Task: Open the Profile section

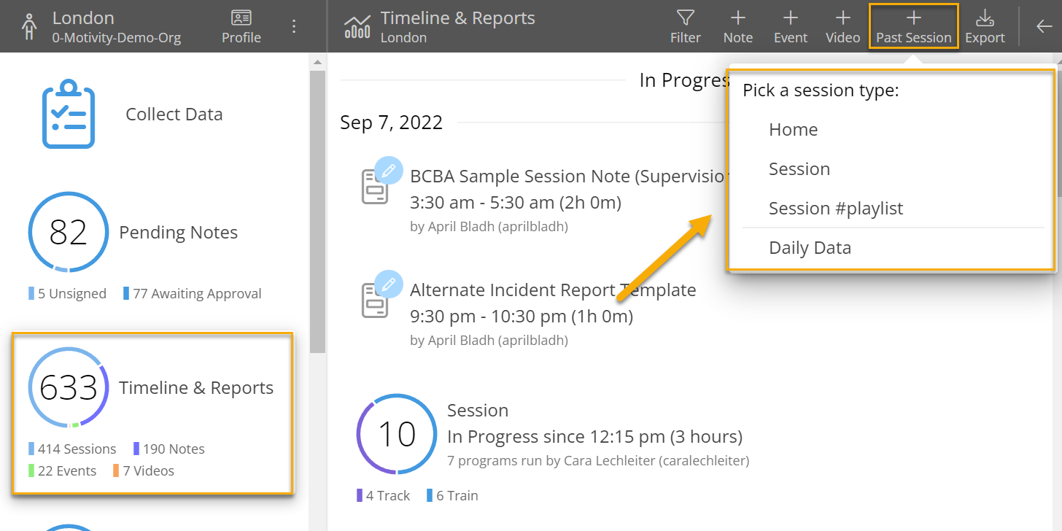Action: 241,26
